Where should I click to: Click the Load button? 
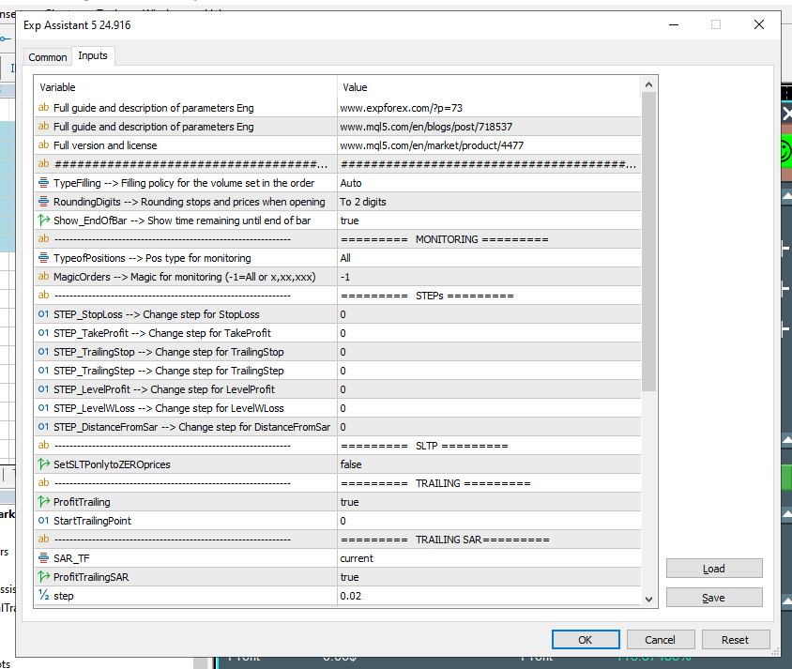pyautogui.click(x=714, y=569)
